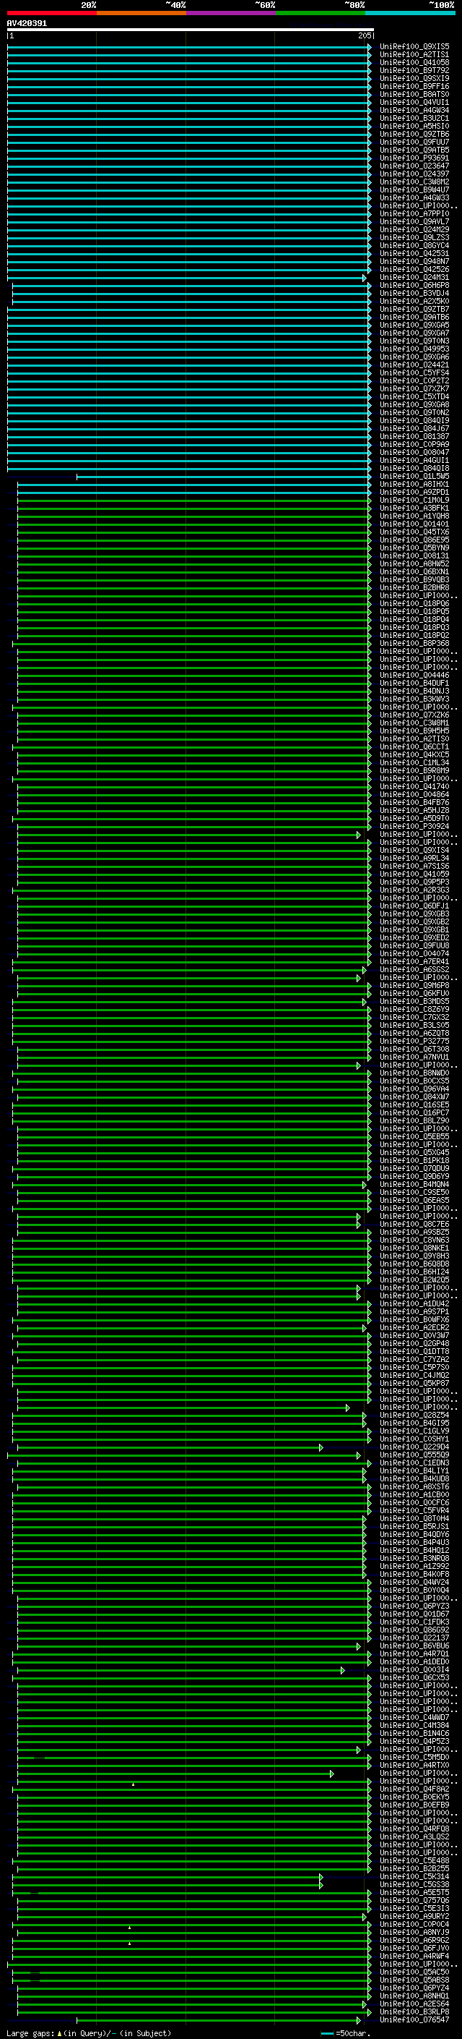Image resolution: width=462 pixels, height=2039 pixels.
Task: Select the UniRef100_Q1L5W5 label
Action: 414,477
